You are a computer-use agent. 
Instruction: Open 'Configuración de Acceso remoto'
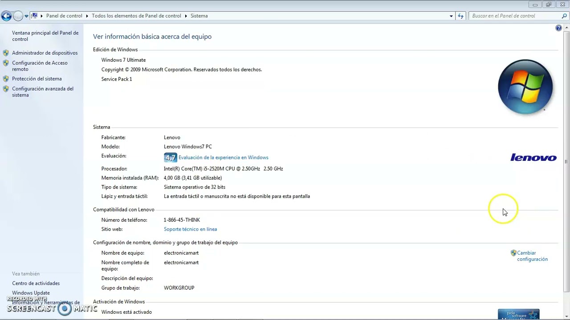(40, 66)
